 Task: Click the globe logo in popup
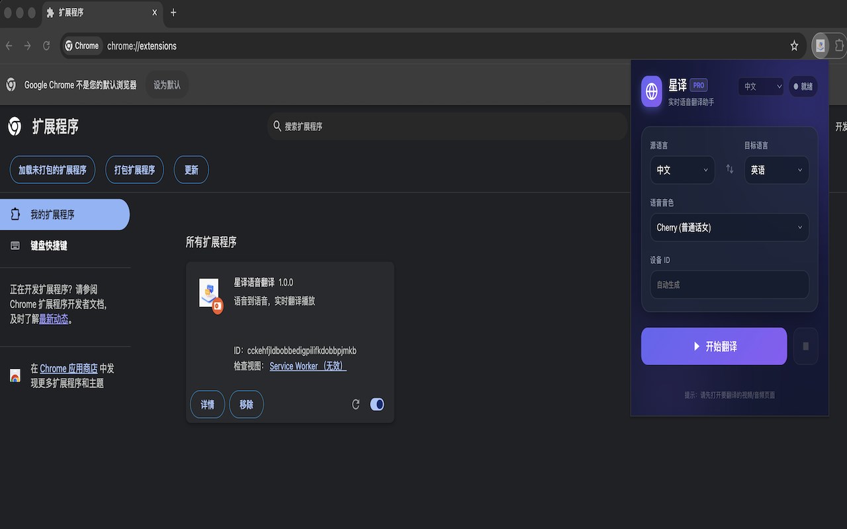click(x=652, y=91)
